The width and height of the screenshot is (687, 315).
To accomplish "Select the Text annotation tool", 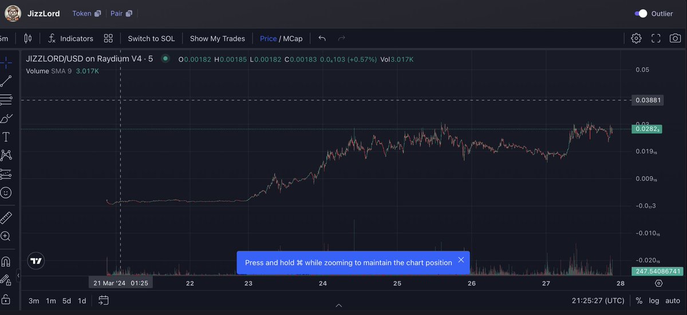I will coord(6,137).
